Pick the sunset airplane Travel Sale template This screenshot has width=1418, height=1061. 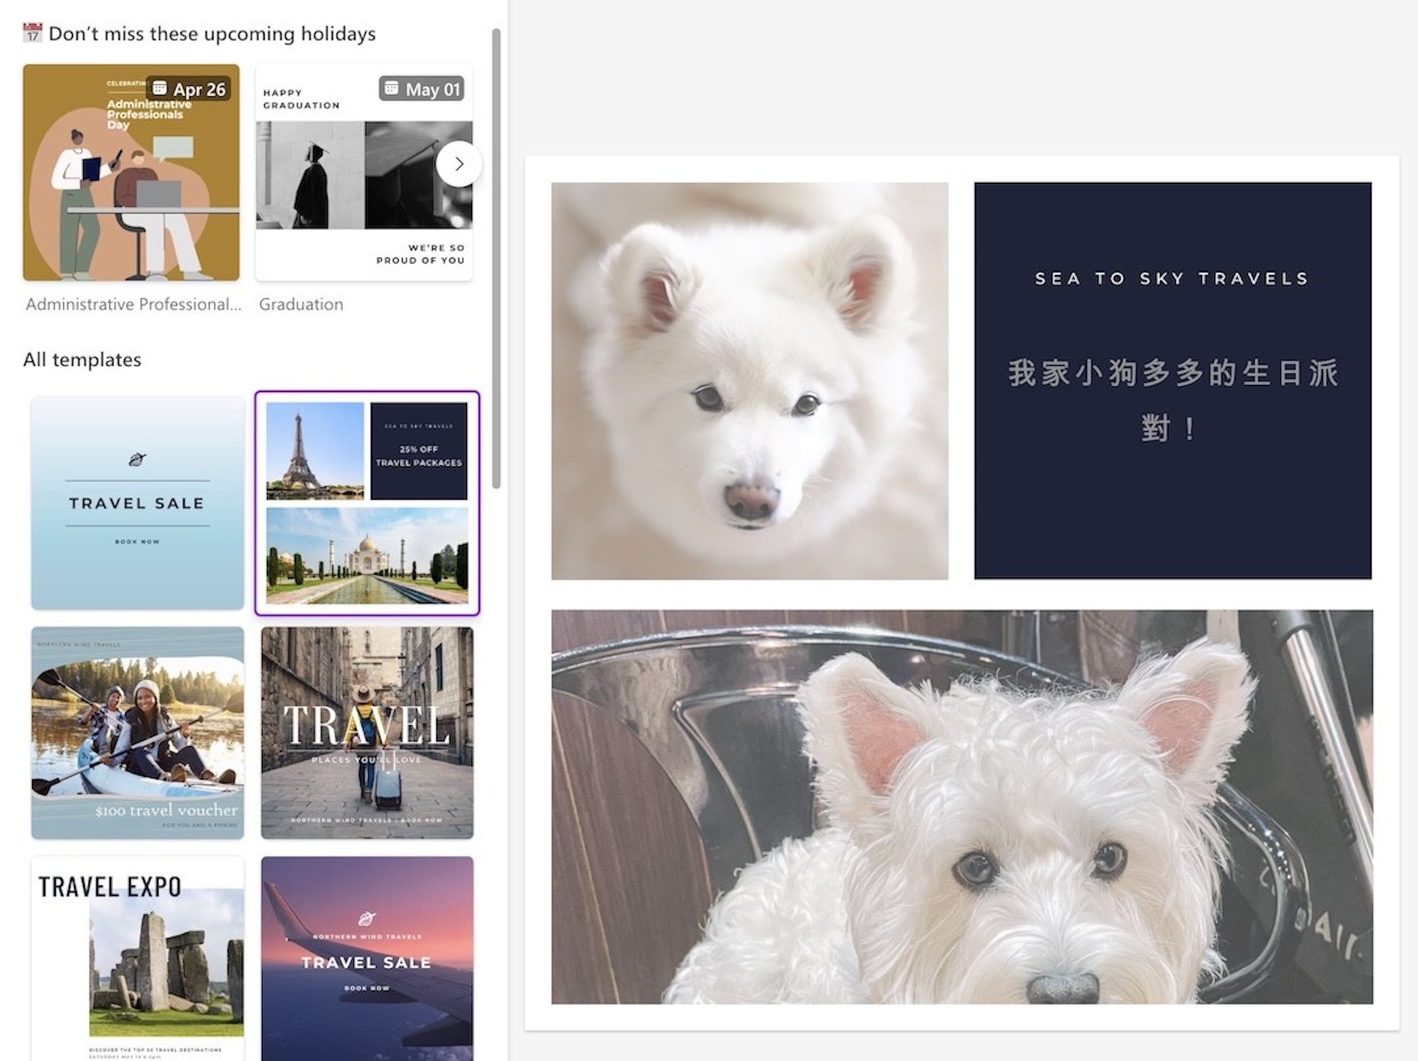[367, 959]
